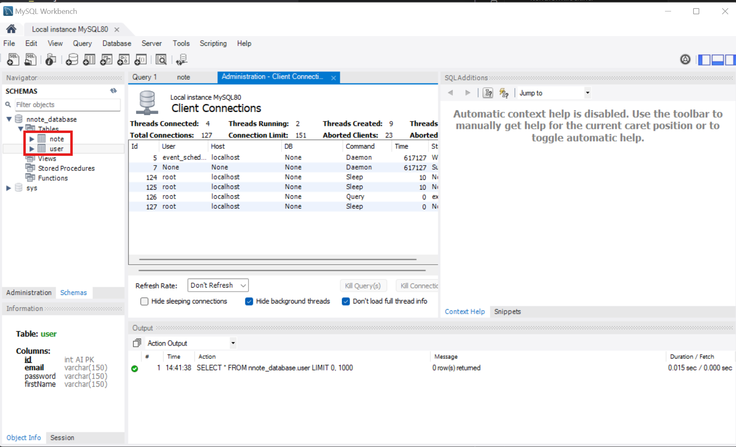Open the Help menu

(244, 43)
